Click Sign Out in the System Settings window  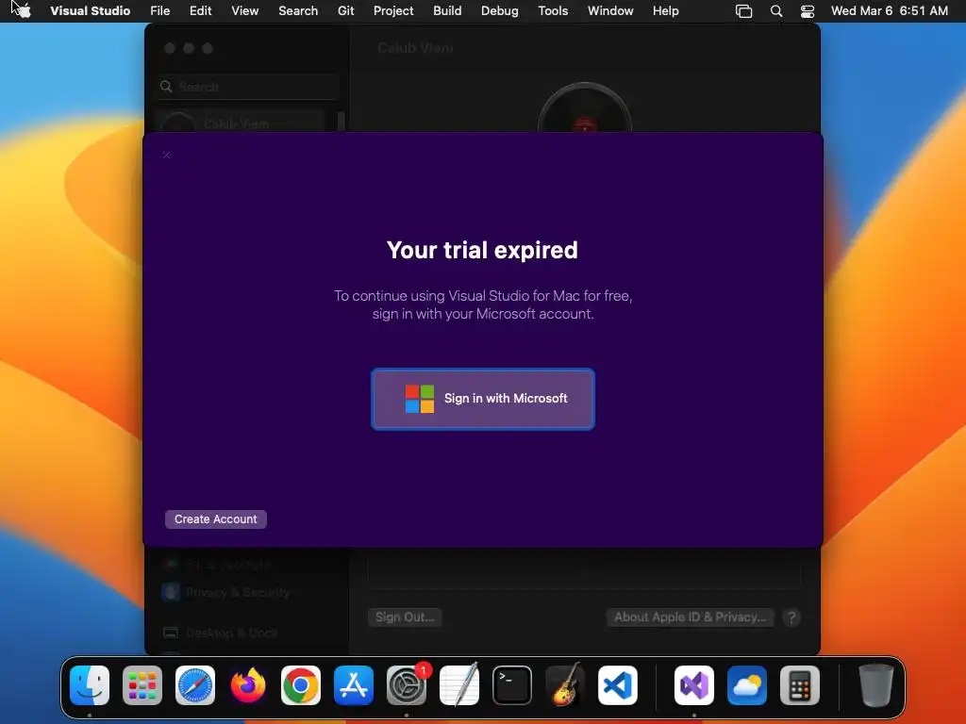coord(405,617)
